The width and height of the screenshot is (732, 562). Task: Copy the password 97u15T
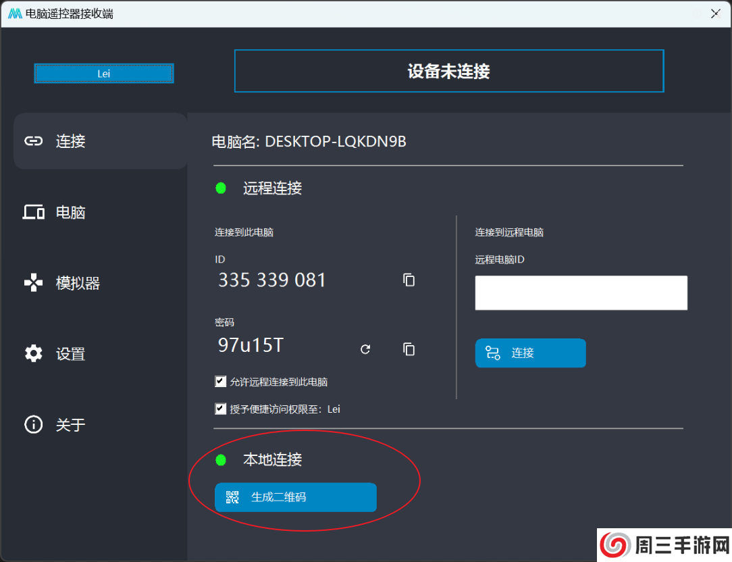409,349
